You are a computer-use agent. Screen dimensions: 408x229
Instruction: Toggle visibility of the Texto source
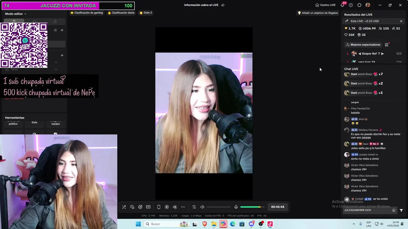(x=56, y=69)
